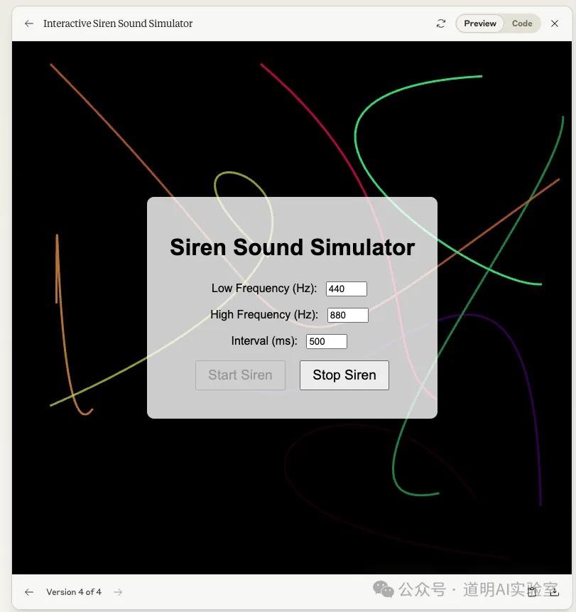The height and width of the screenshot is (612, 576).
Task: Click the WeChat logo in the watermark
Action: (x=382, y=589)
